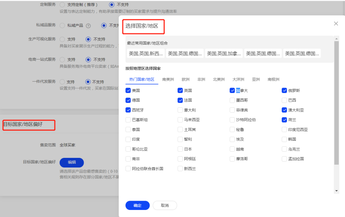Switch to the 欧洲 tab

[186, 79]
